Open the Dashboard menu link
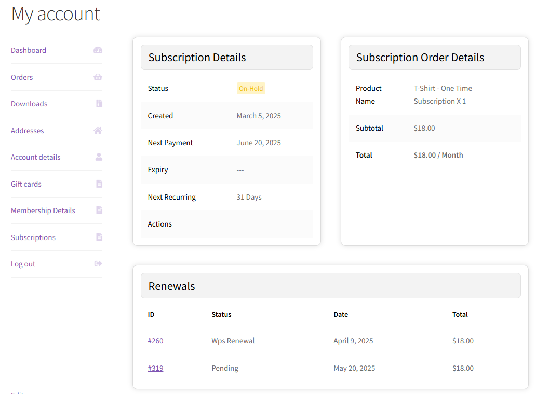The width and height of the screenshot is (549, 394). (x=29, y=50)
